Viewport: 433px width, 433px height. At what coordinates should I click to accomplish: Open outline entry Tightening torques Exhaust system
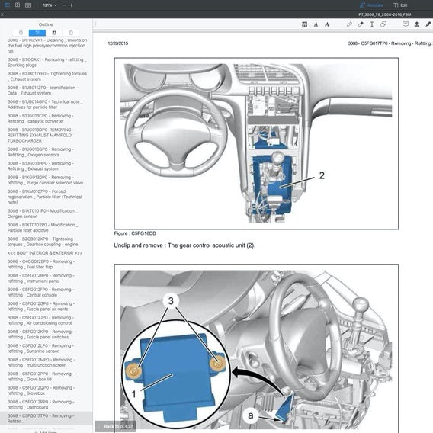tap(47, 76)
